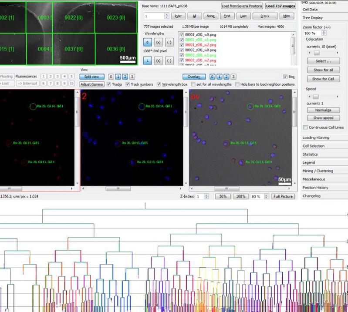Open the Tree Display tab
Viewport: 348px width, 312px height.
(313, 18)
